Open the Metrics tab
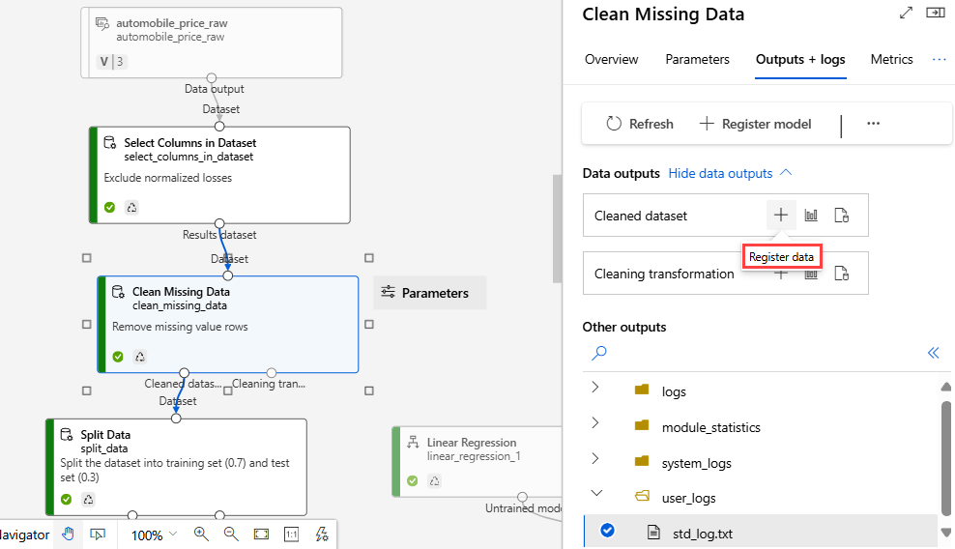Viewport: 955px width, 549px height. pos(891,59)
